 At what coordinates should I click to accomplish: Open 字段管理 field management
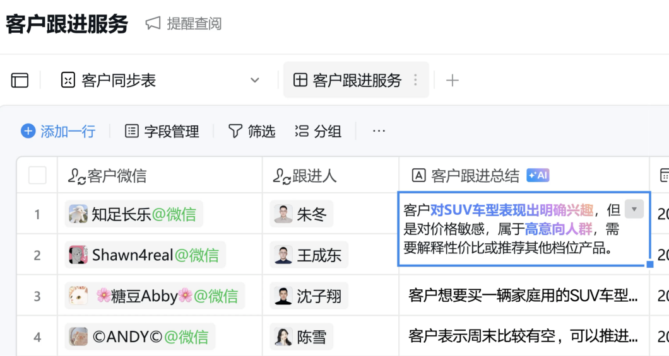pyautogui.click(x=162, y=131)
